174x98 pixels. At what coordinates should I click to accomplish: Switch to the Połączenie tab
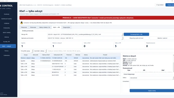(24, 27)
